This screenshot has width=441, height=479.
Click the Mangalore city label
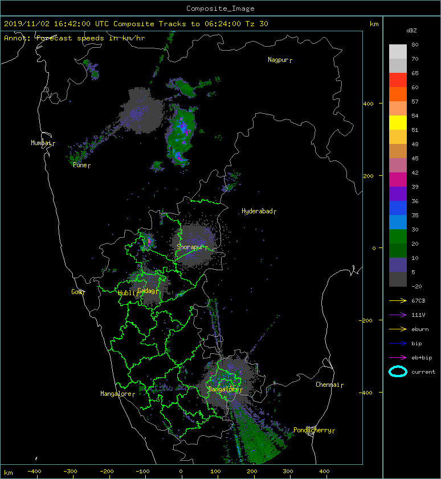pyautogui.click(x=117, y=394)
